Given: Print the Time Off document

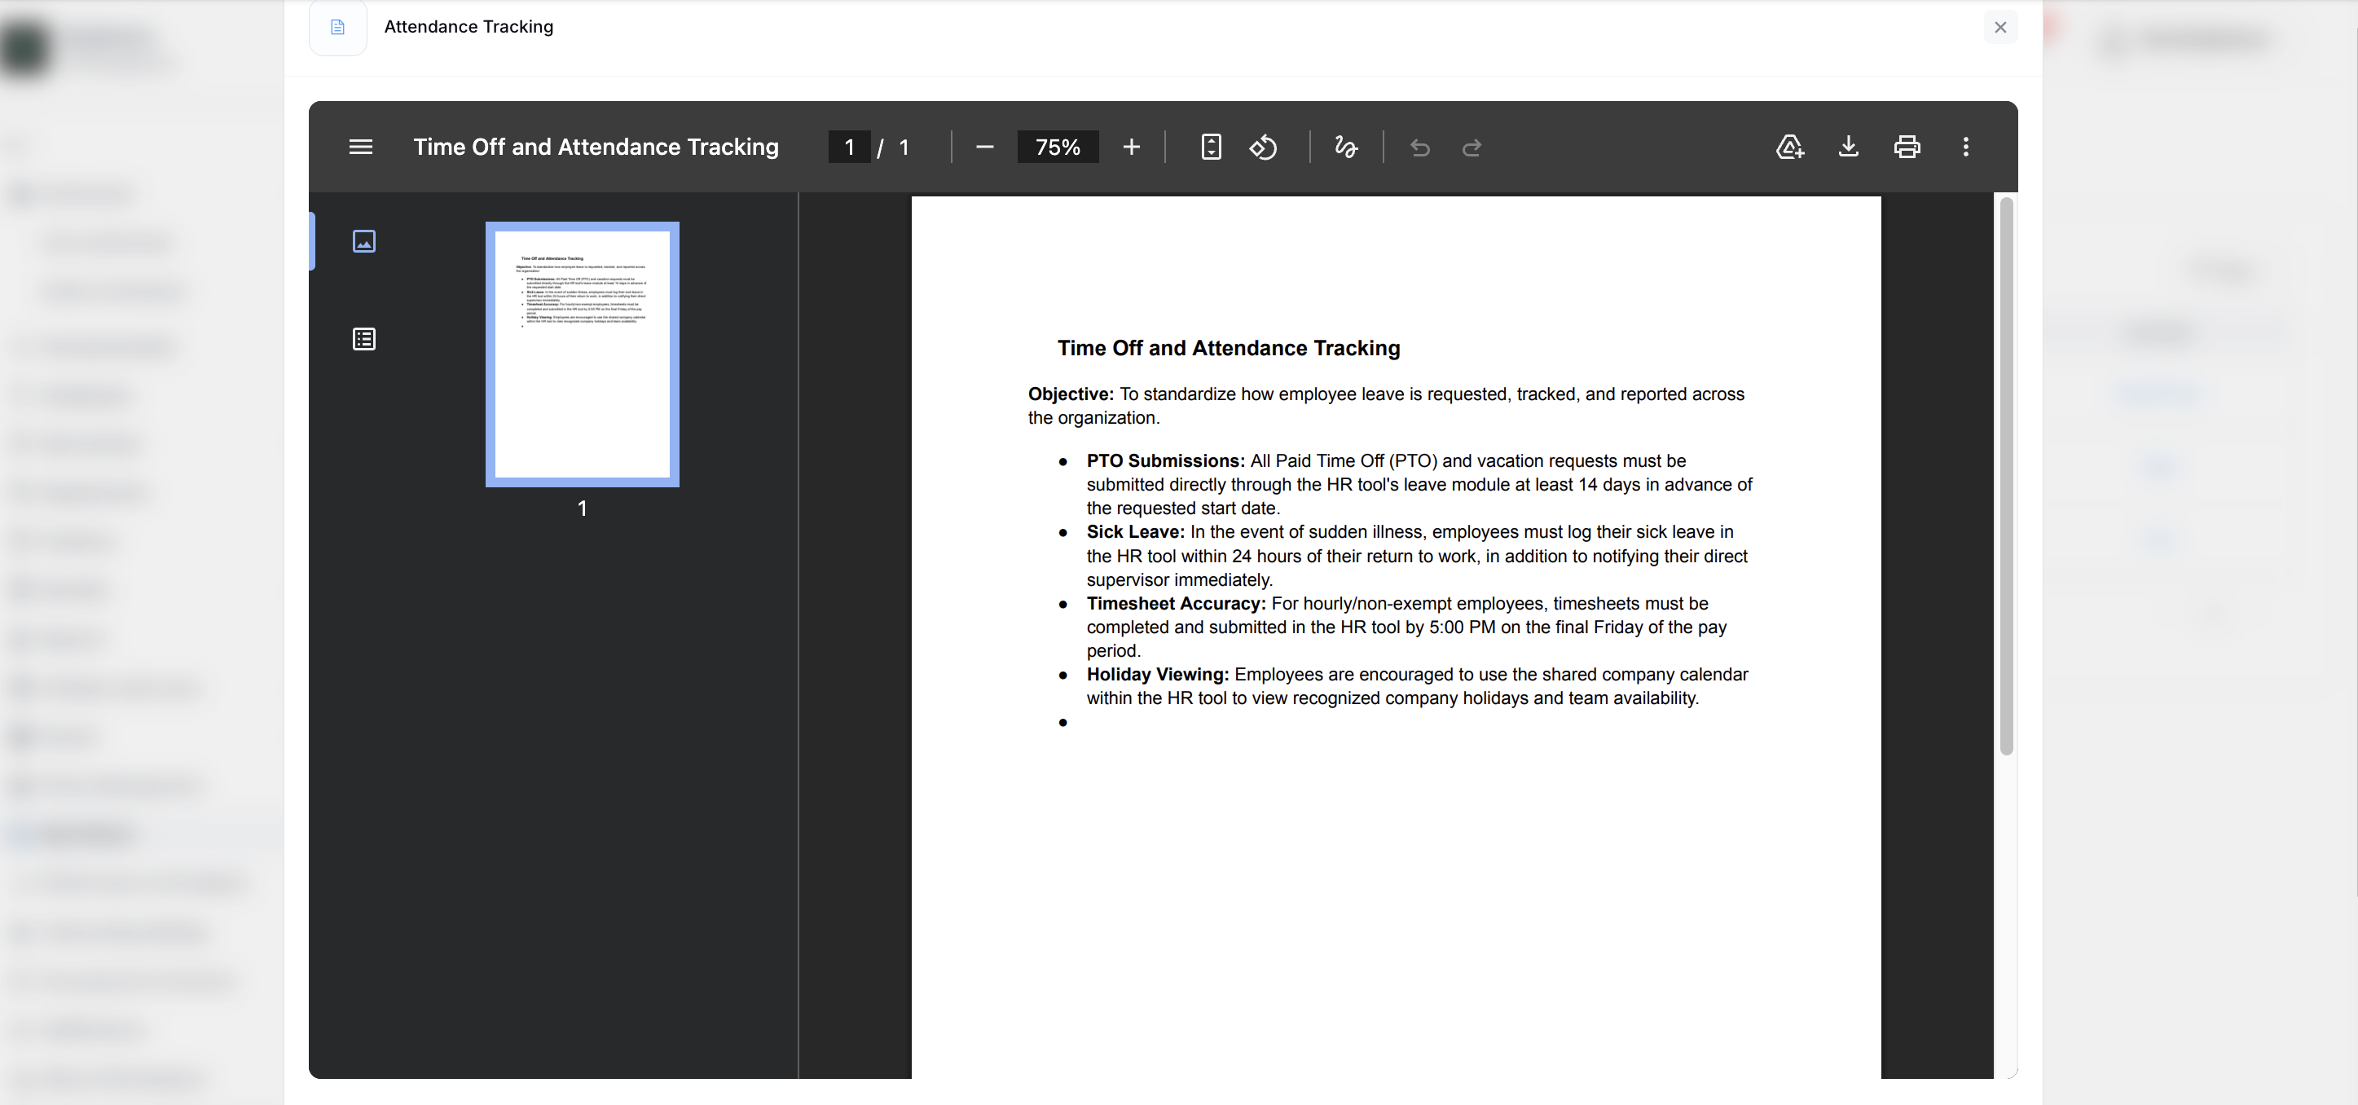Looking at the screenshot, I should tap(1907, 147).
